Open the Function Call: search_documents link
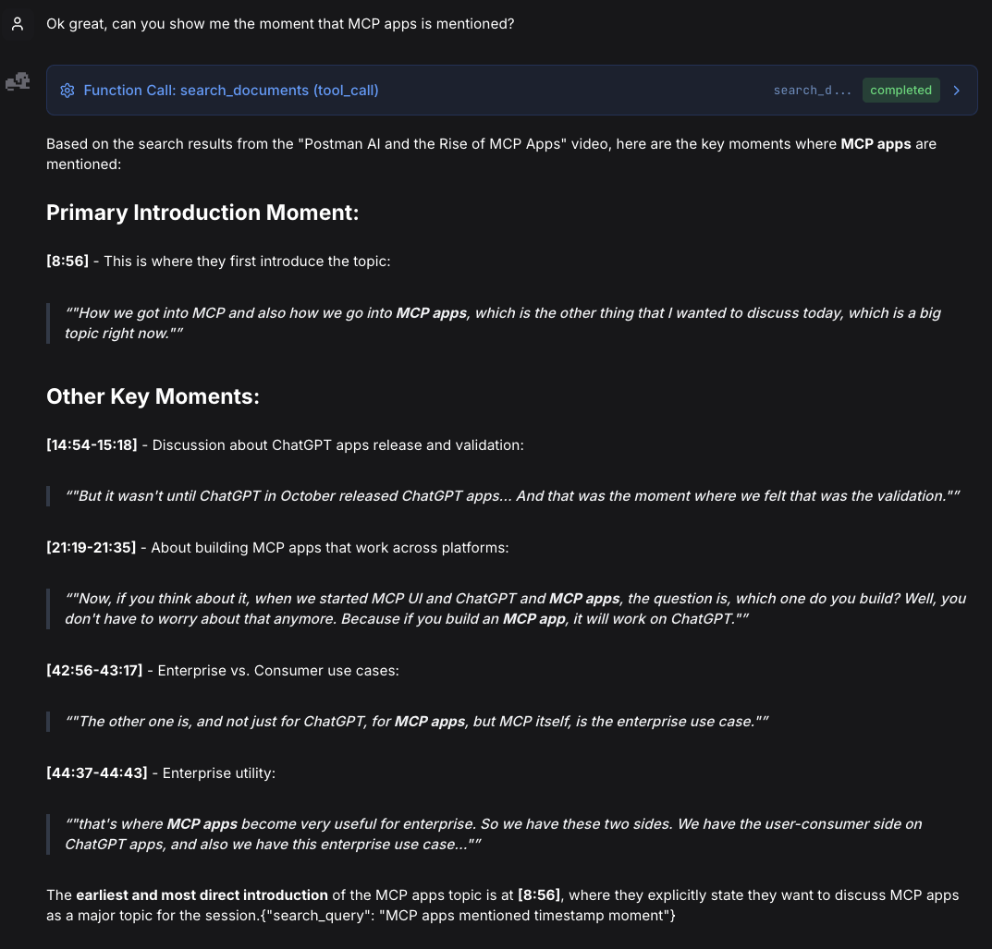Screen dimensions: 992x949 point(231,90)
